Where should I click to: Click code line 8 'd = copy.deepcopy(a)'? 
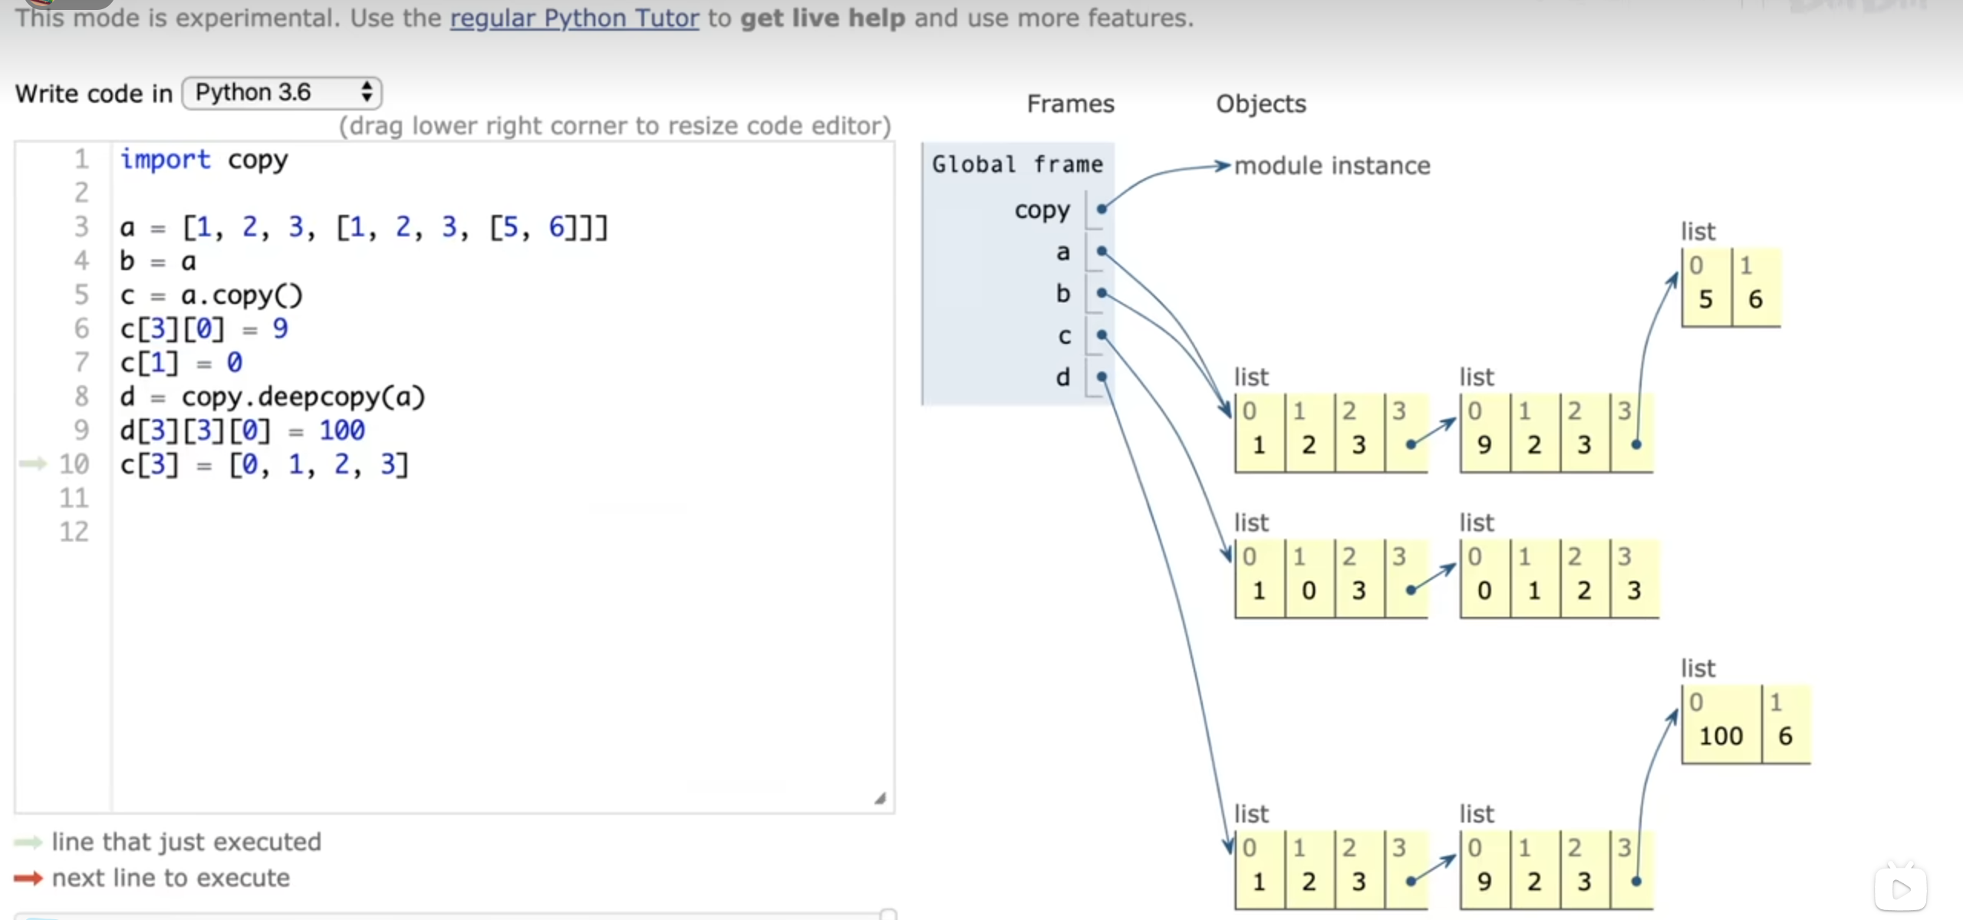click(x=272, y=397)
